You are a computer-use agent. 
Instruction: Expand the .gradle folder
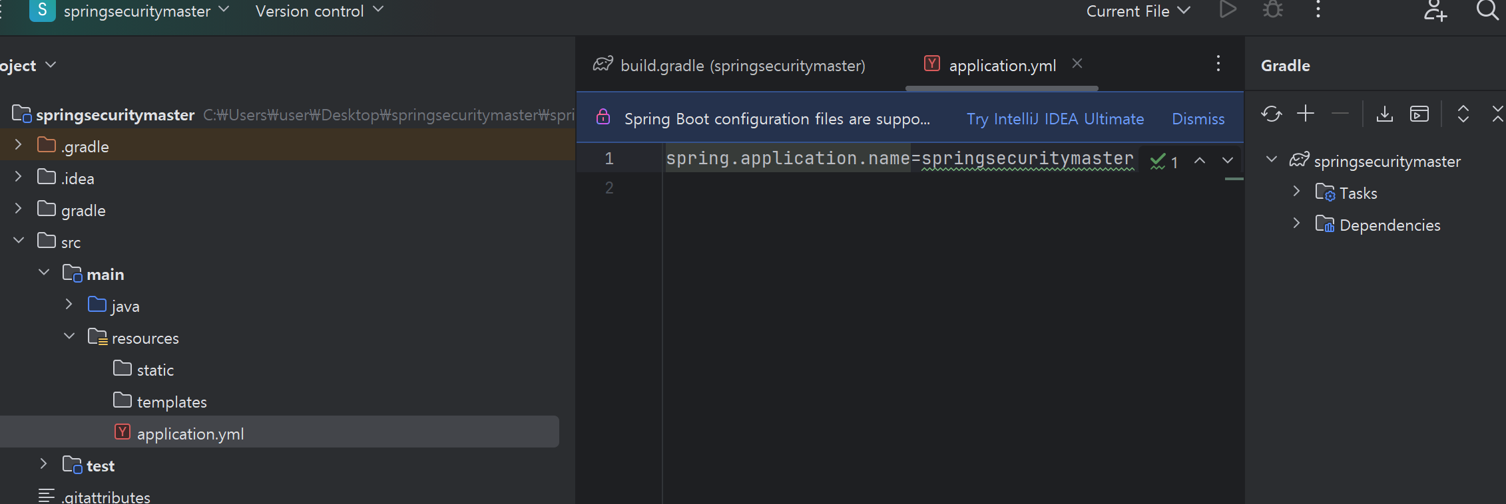tap(19, 144)
